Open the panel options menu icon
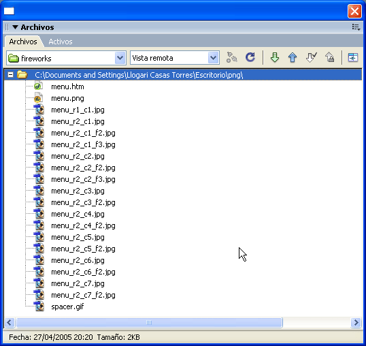This screenshot has height=346, width=366. 356,27
